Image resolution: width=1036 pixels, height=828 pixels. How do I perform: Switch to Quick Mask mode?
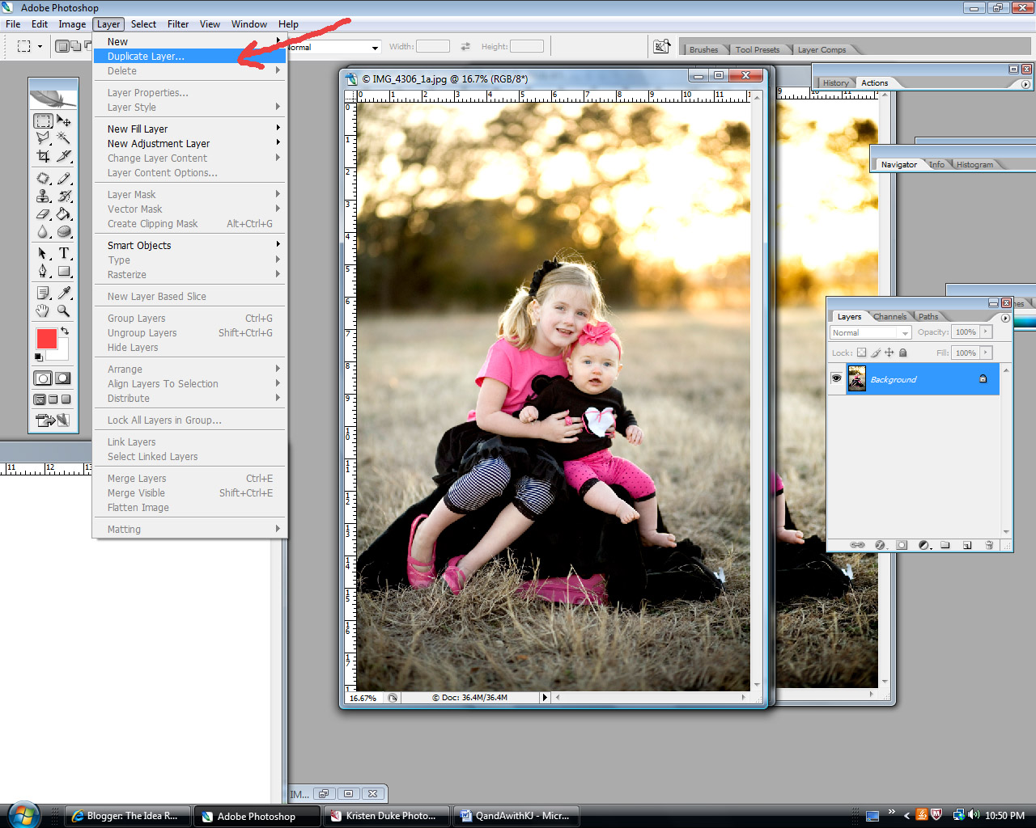[x=62, y=378]
